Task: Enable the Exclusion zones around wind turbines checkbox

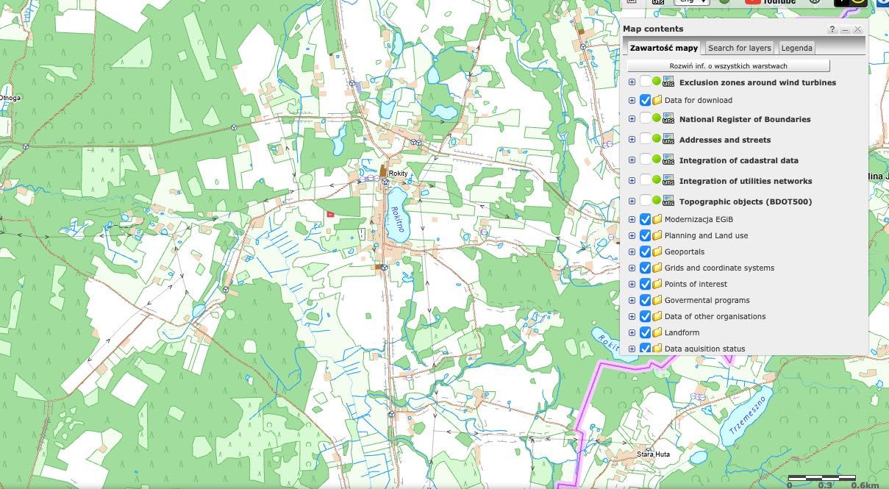Action: pyautogui.click(x=645, y=82)
